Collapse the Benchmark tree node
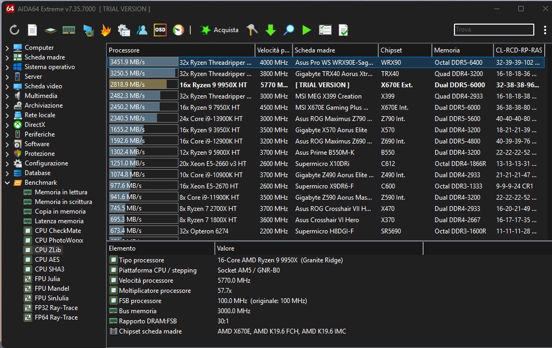 pos(7,183)
